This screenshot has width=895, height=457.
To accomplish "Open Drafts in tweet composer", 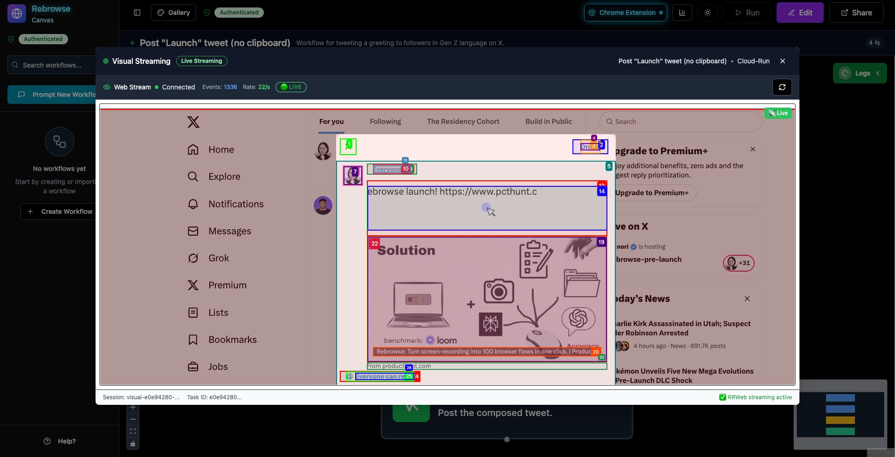I will [x=590, y=147].
